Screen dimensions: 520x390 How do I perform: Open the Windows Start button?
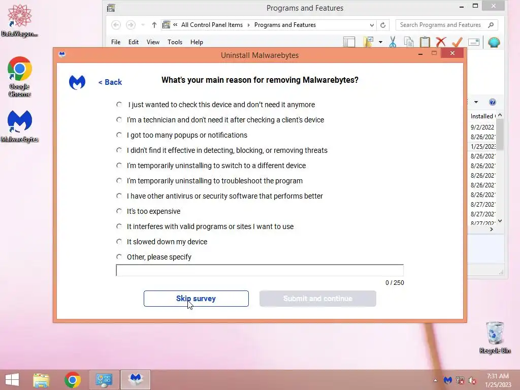click(12, 380)
